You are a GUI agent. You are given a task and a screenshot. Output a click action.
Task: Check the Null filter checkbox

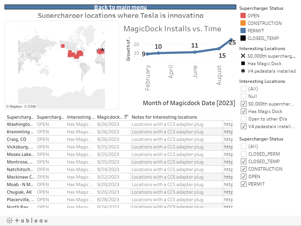(243, 96)
